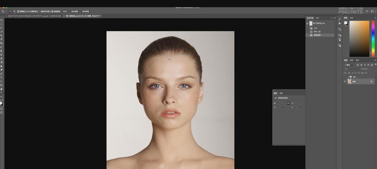Select the second history step with ellipse icon
Image resolution: width=377 pixels, height=169 pixels.
320,32
